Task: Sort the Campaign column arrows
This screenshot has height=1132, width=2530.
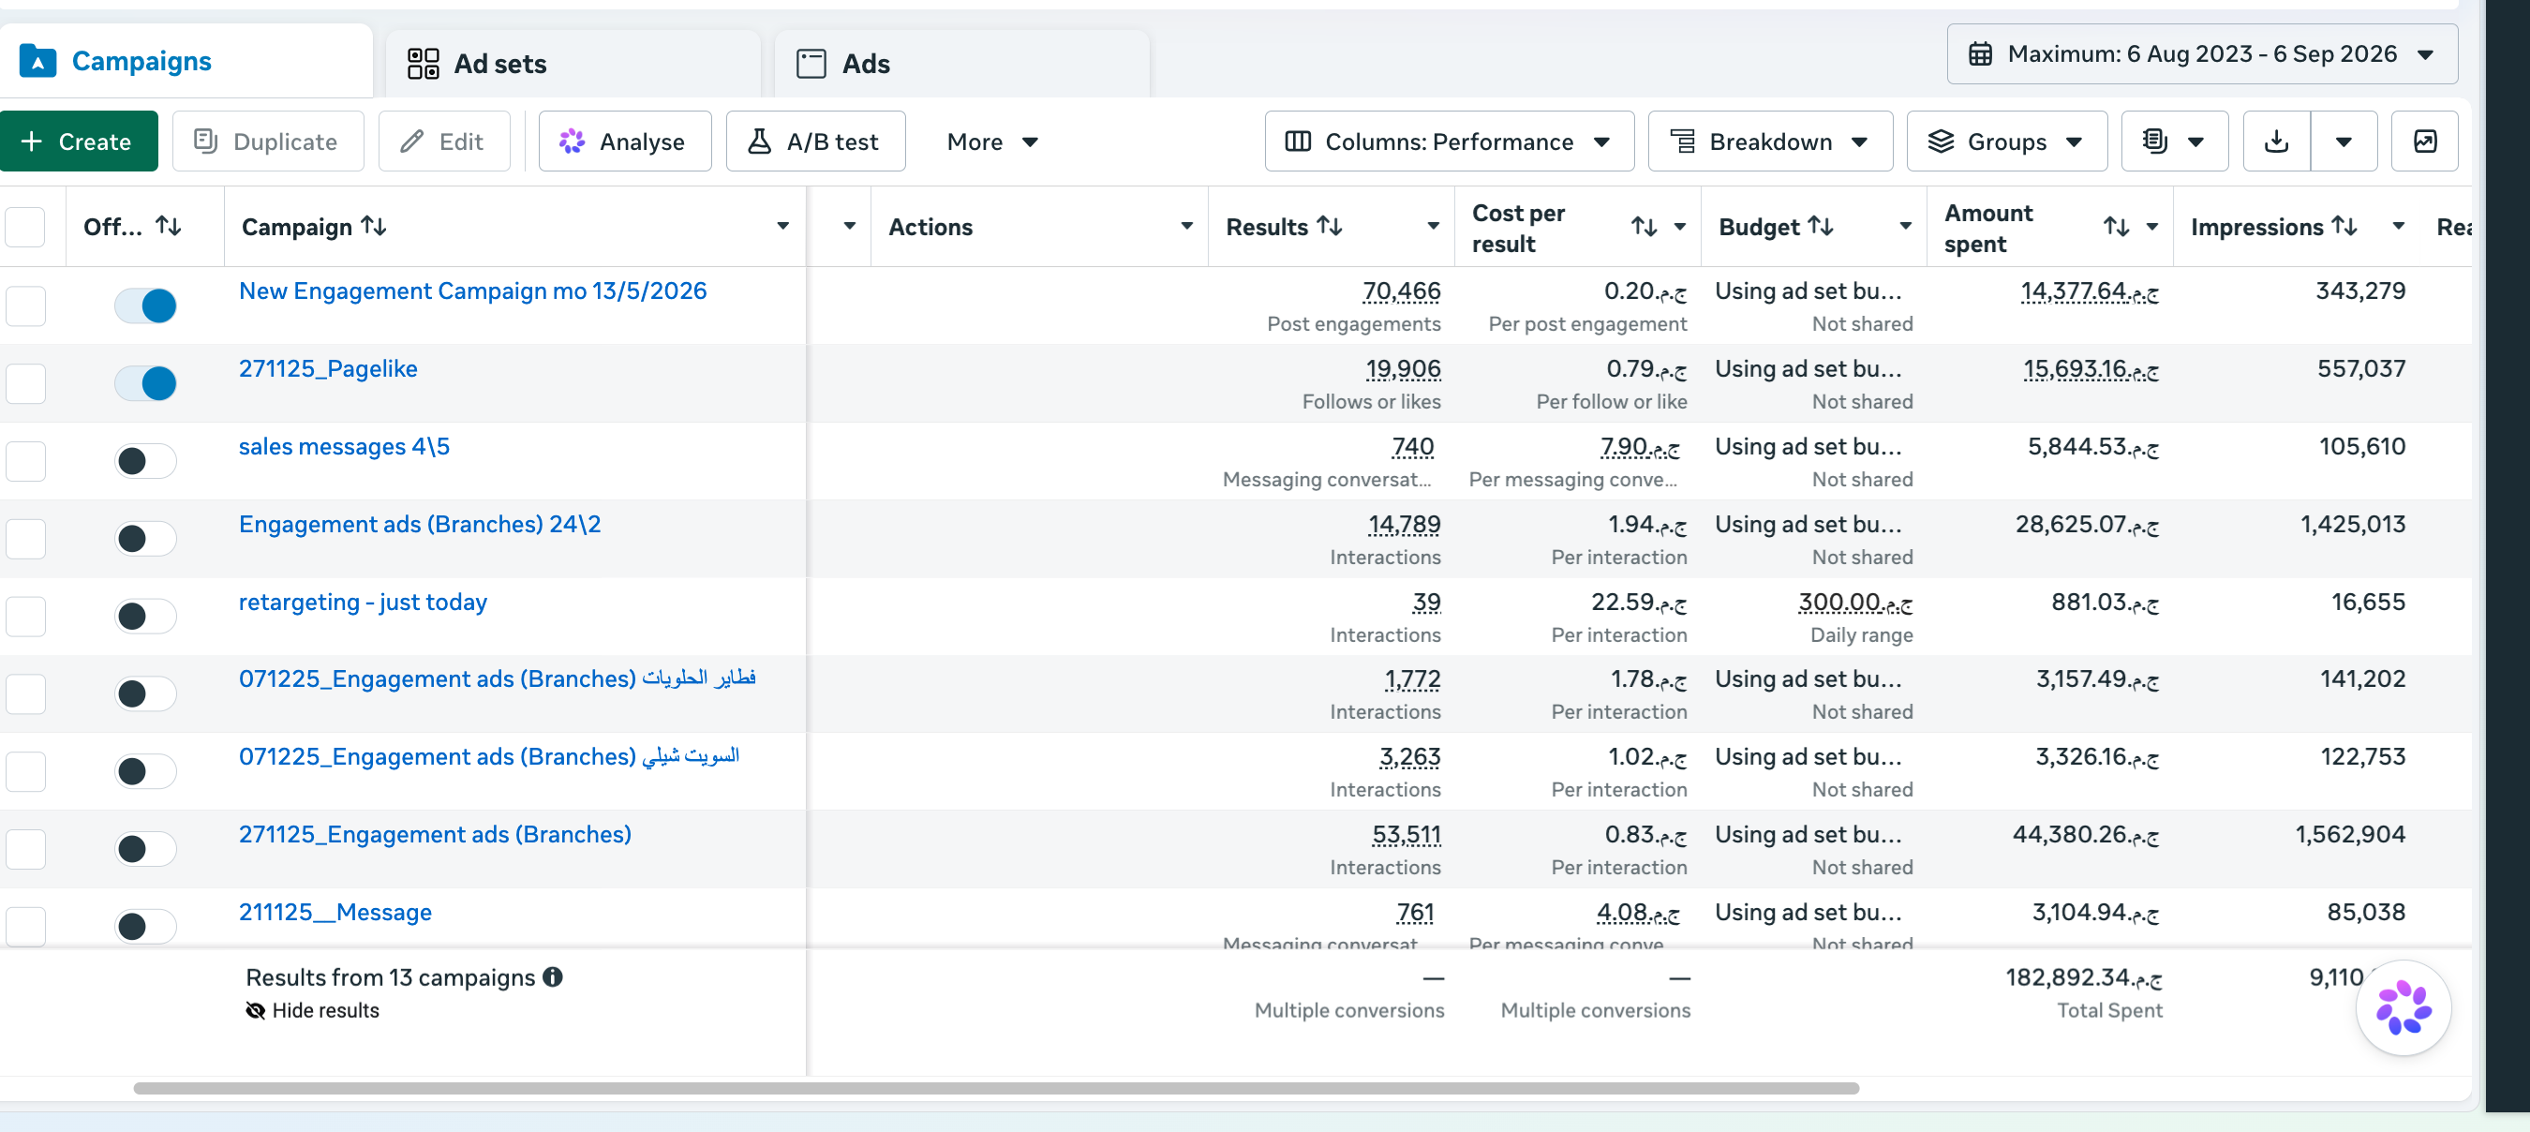Action: [x=374, y=226]
